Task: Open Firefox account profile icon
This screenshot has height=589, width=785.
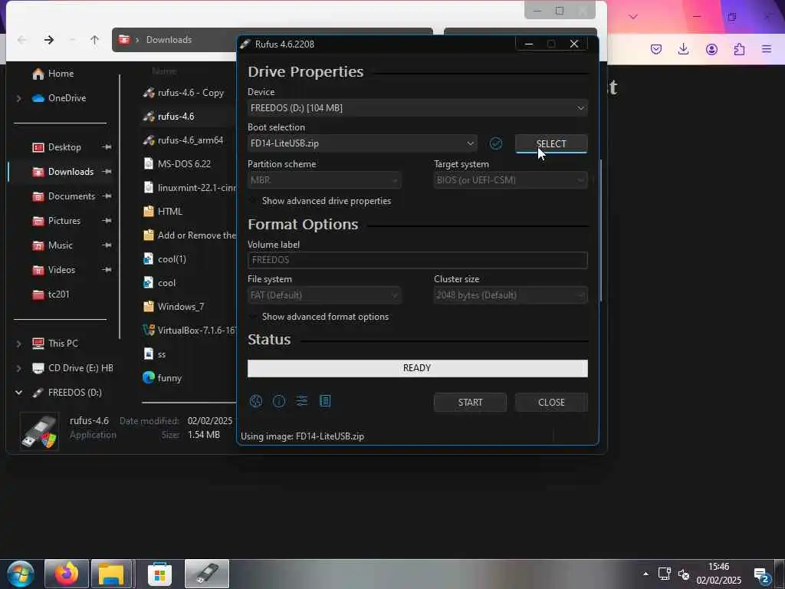Action: pos(711,49)
